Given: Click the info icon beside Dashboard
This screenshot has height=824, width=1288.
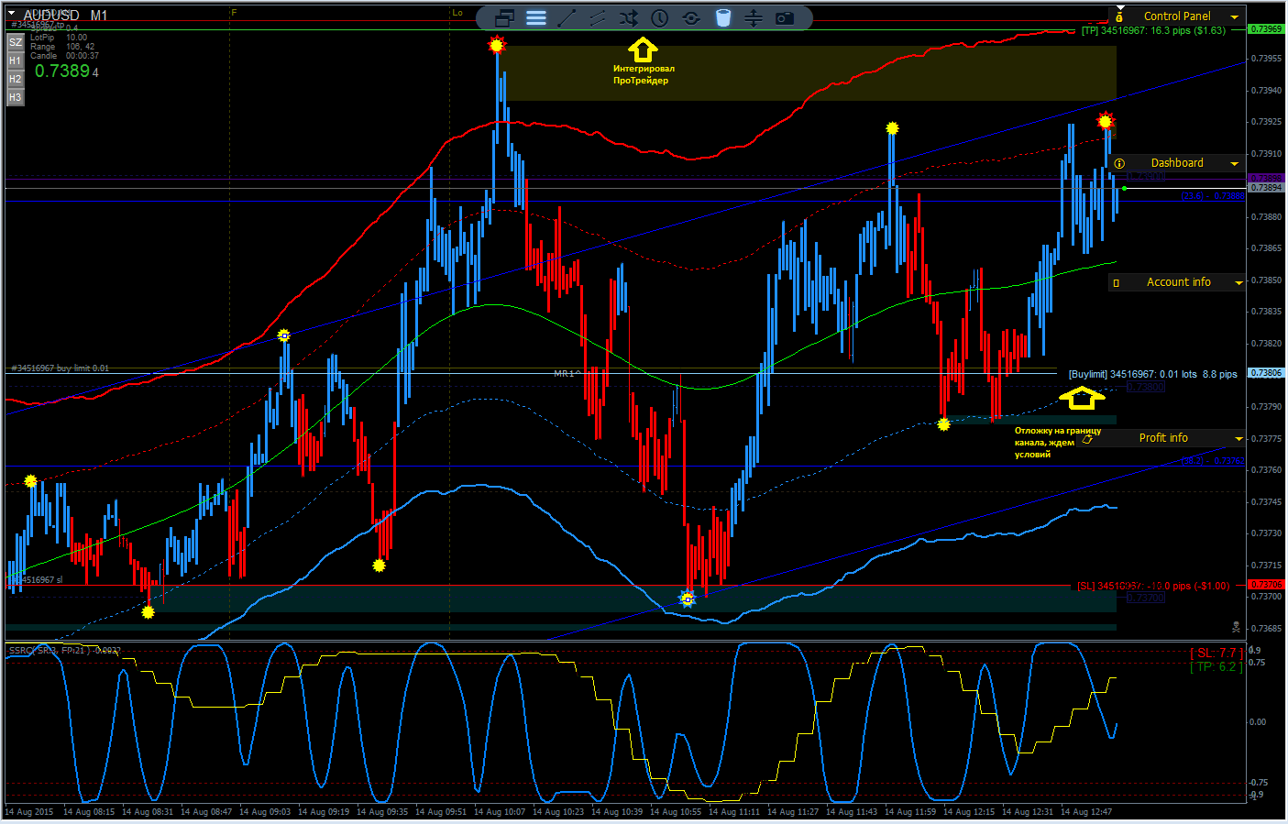Looking at the screenshot, I should pos(1119,163).
